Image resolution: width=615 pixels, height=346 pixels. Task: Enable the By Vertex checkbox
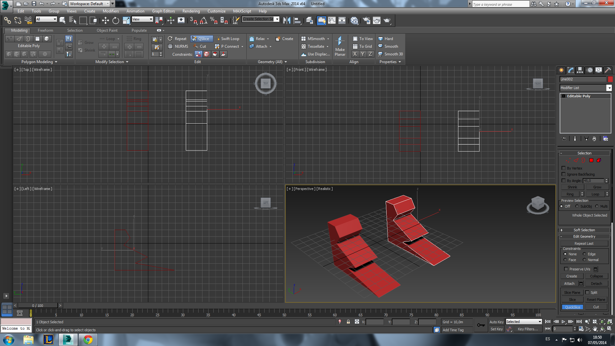[x=564, y=168]
